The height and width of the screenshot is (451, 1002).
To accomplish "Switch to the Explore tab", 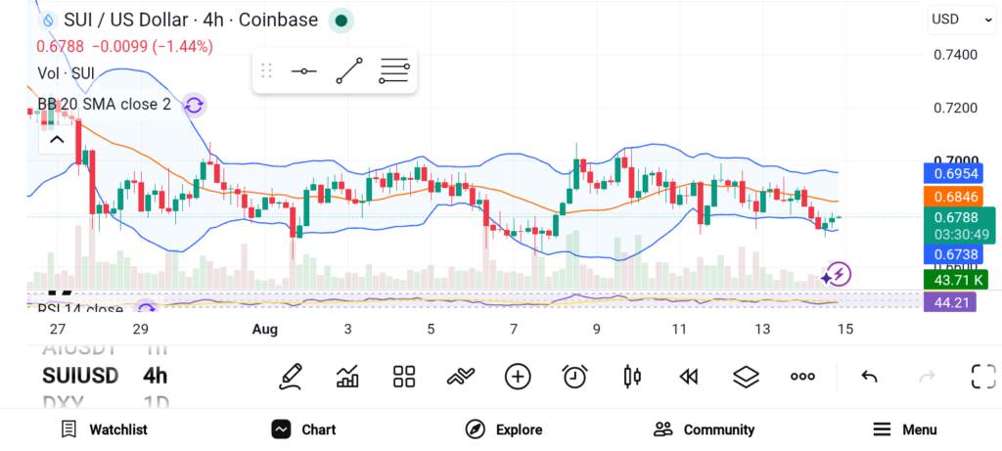I will [x=504, y=429].
